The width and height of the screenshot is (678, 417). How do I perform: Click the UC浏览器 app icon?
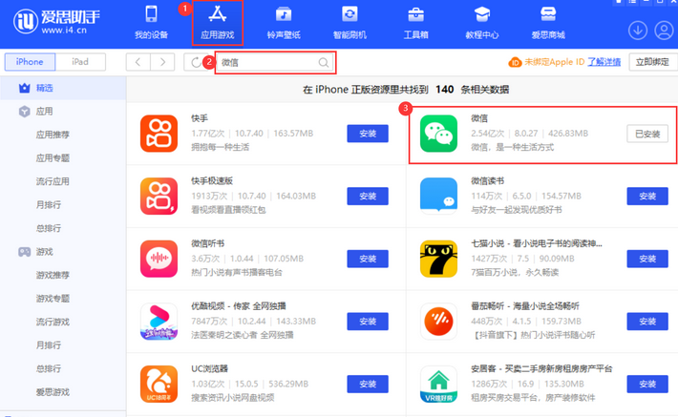pyautogui.click(x=159, y=385)
